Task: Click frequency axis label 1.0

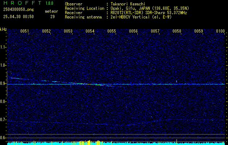Action: [x=3, y=65]
